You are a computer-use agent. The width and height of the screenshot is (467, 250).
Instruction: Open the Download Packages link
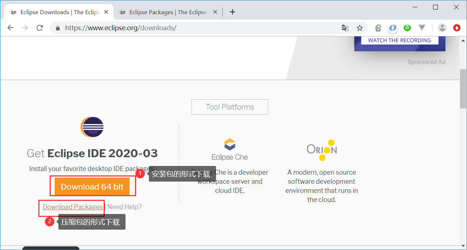[73, 207]
